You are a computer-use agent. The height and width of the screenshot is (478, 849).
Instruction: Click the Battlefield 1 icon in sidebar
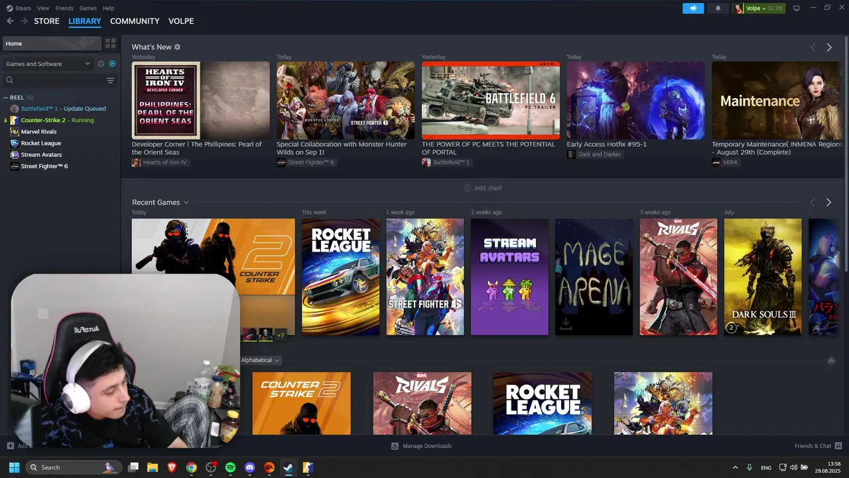click(15, 109)
